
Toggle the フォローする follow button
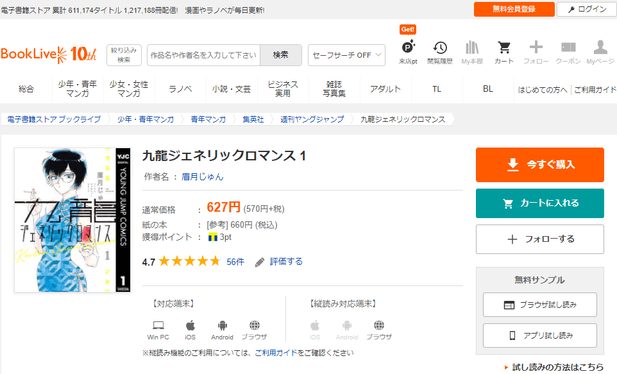pyautogui.click(x=539, y=239)
